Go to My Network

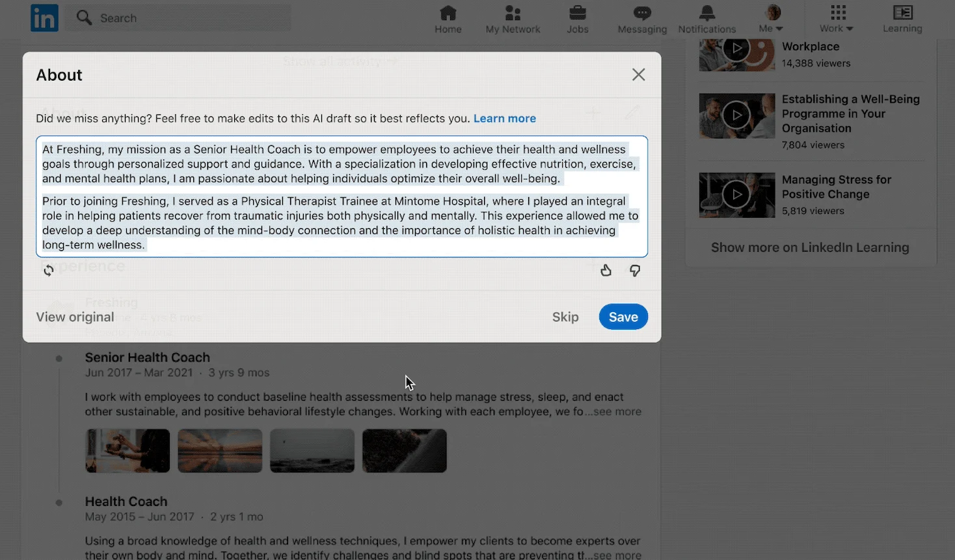click(x=513, y=19)
